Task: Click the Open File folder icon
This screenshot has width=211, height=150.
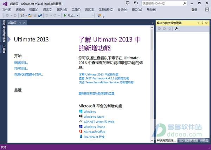Action: tap(30, 15)
